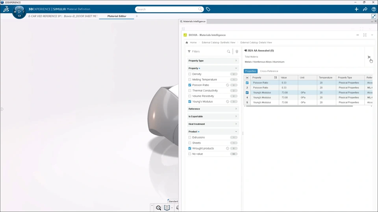
Task: Uncheck the Poisson Ratio filter checkbox
Action: [190, 85]
